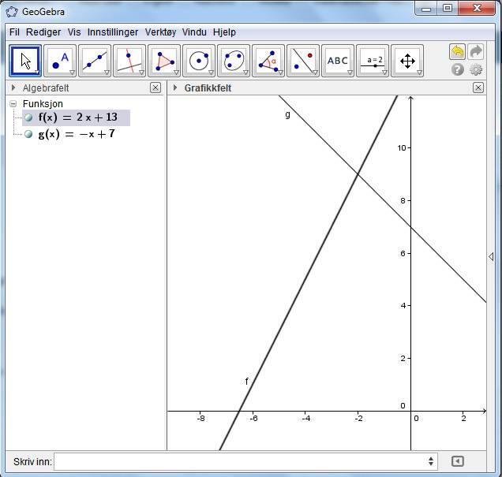502x477 pixels.
Task: Open input help button beside Skriv inn
Action: (458, 461)
